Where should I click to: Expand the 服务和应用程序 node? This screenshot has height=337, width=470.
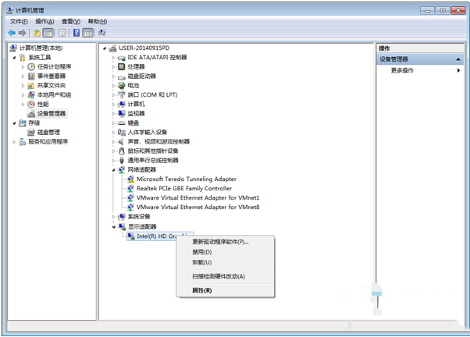pyautogui.click(x=14, y=142)
